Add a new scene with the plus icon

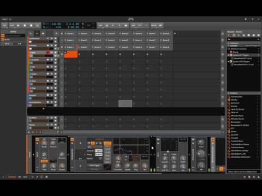tap(175, 34)
